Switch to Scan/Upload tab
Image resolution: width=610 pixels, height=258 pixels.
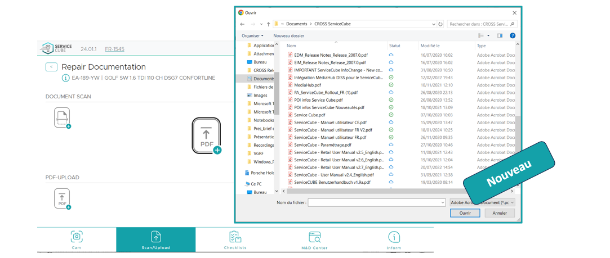(155, 240)
